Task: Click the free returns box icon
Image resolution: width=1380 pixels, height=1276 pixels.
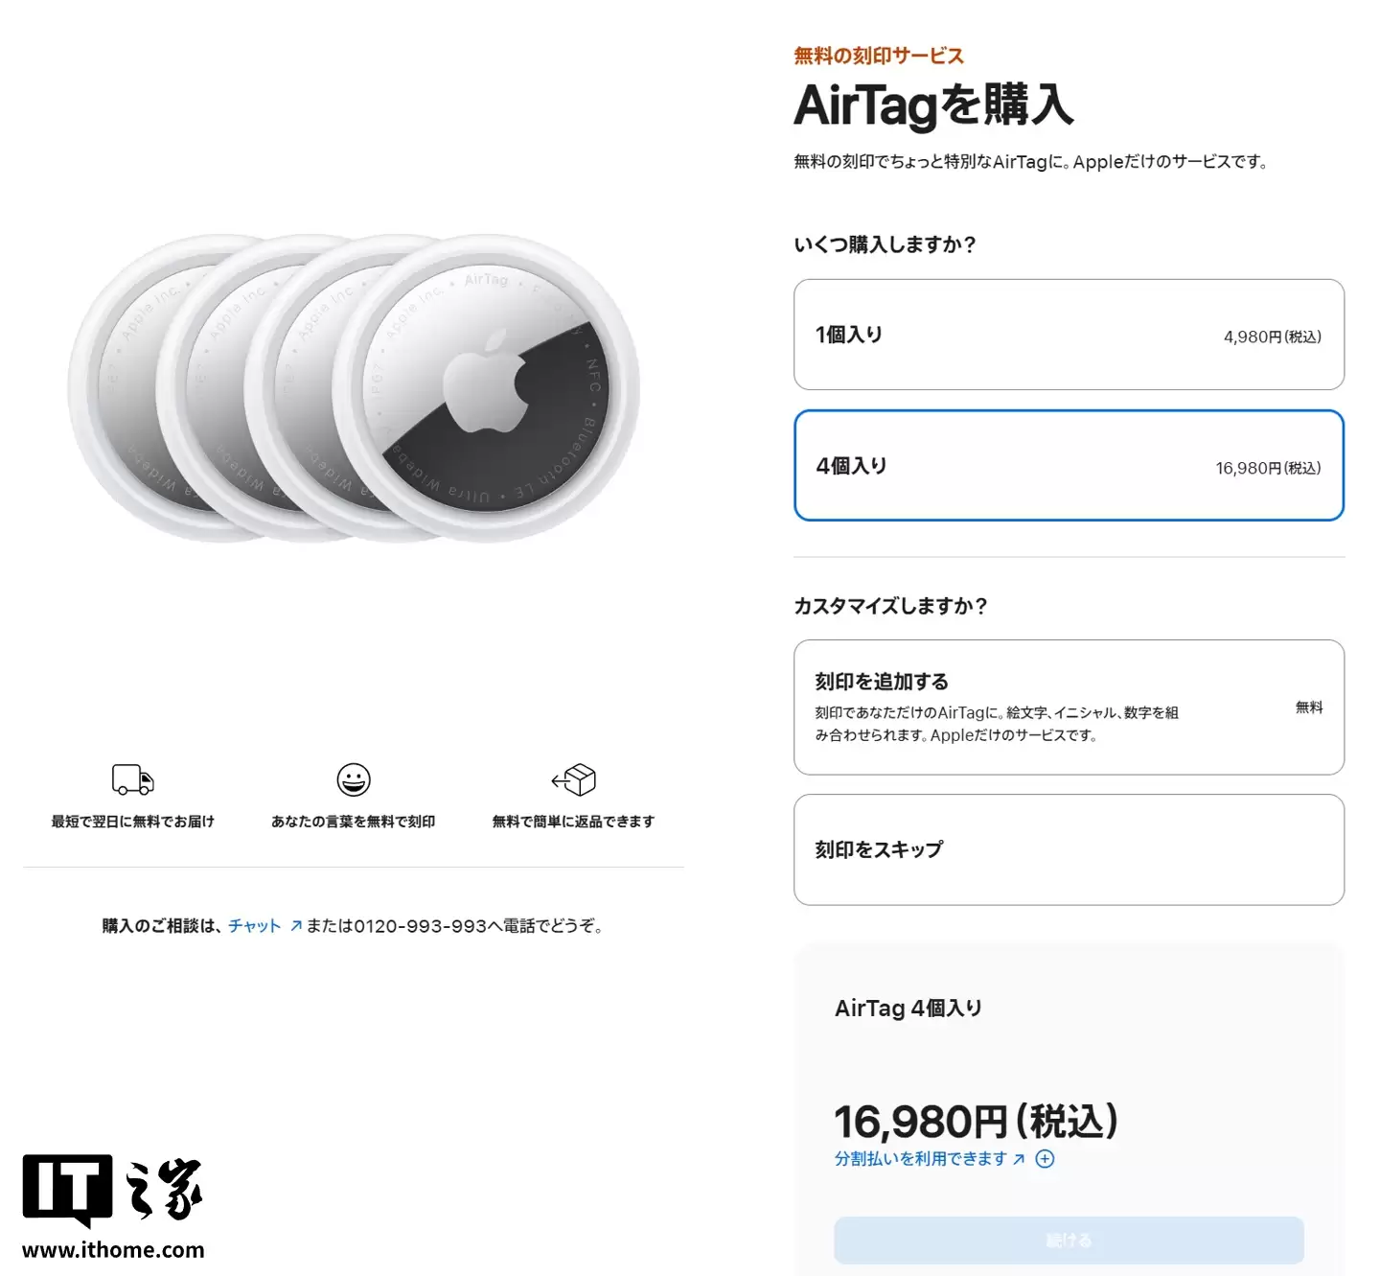Action: coord(576,779)
